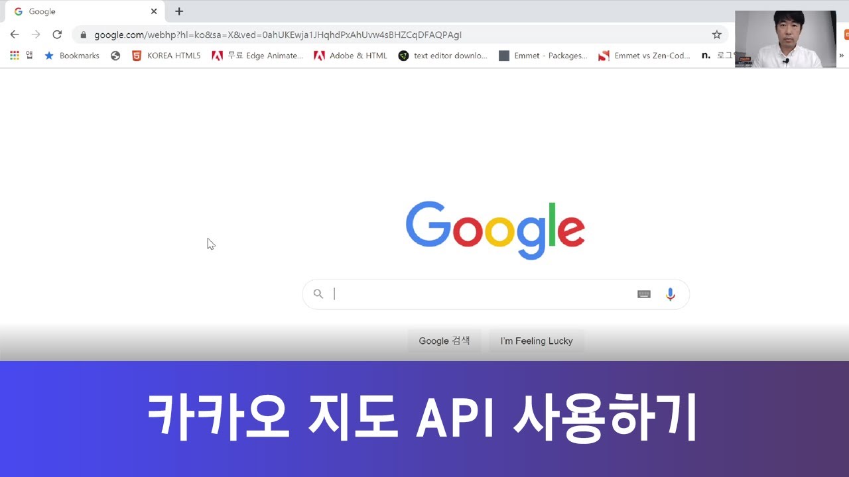Go back with browser back arrow
The height and width of the screenshot is (477, 849).
tap(15, 34)
